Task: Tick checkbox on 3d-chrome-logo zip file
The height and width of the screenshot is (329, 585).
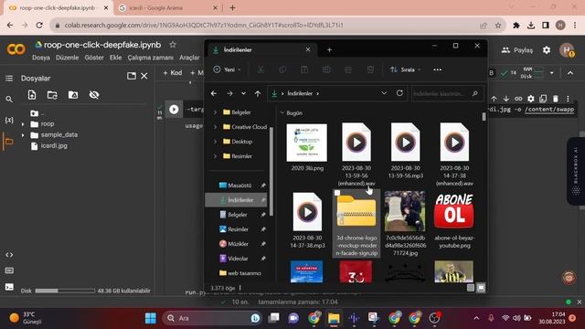Action: click(337, 193)
